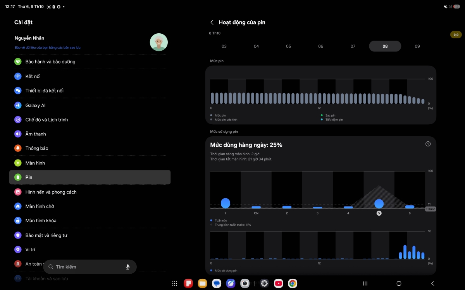Open the info icon for Mức dùng hàng ngày
This screenshot has width=465, height=290.
(x=428, y=144)
